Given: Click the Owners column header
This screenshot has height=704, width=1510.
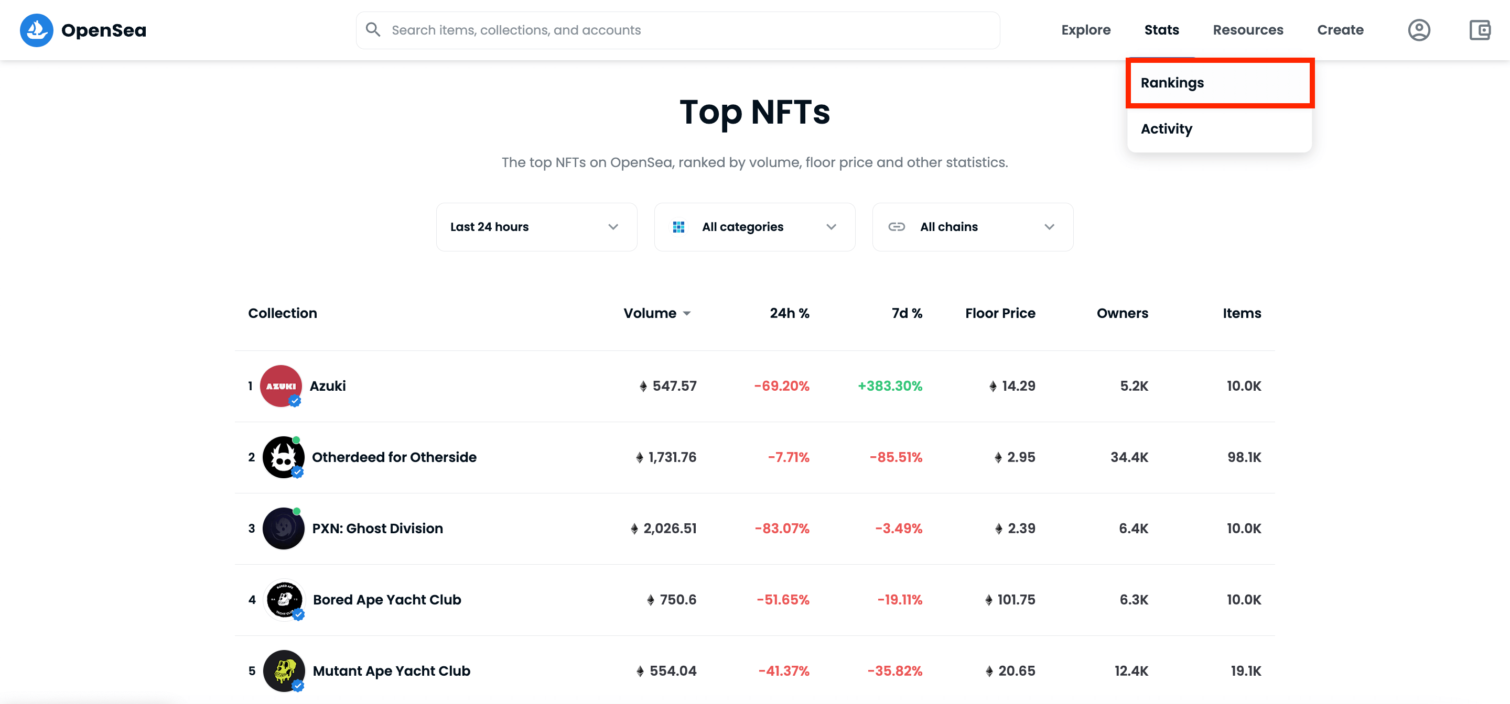Looking at the screenshot, I should [x=1122, y=313].
